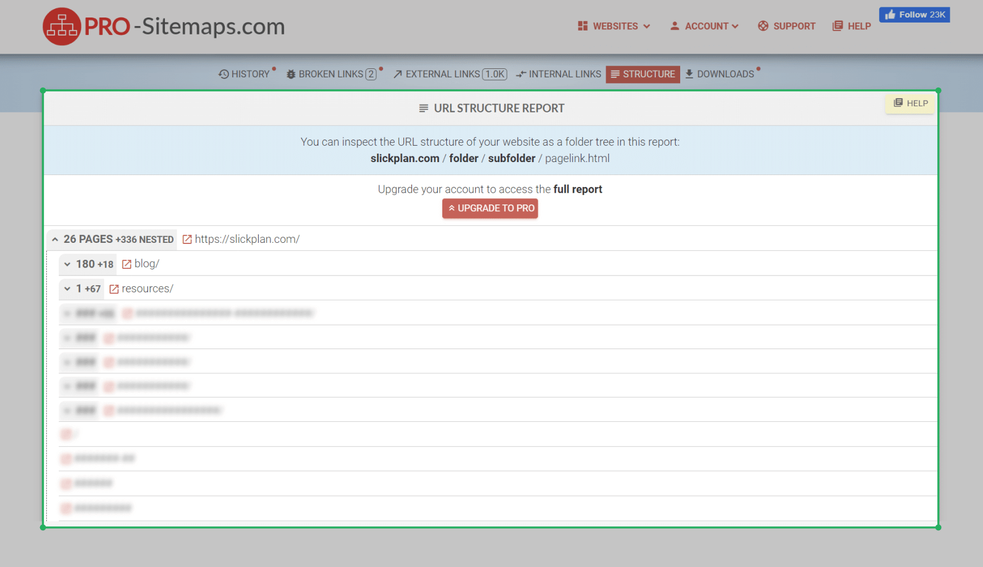Select the active Structure tab
983x567 pixels.
(643, 74)
